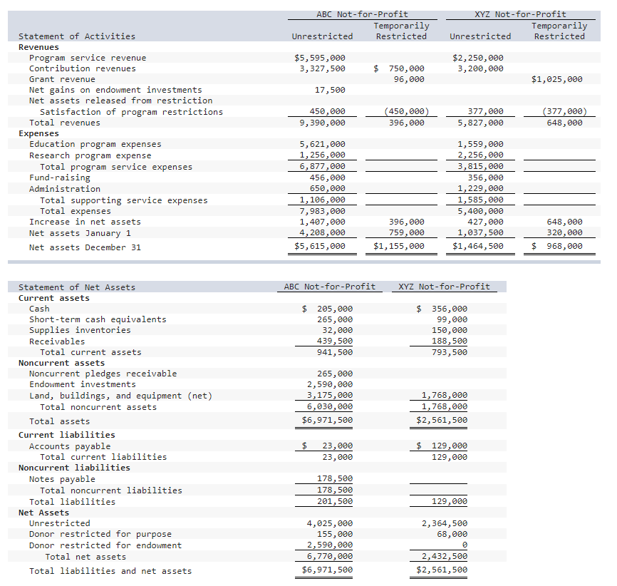The image size is (617, 586).
Task: Click temporarily restricted contribution value $750,000
Action: (398, 68)
